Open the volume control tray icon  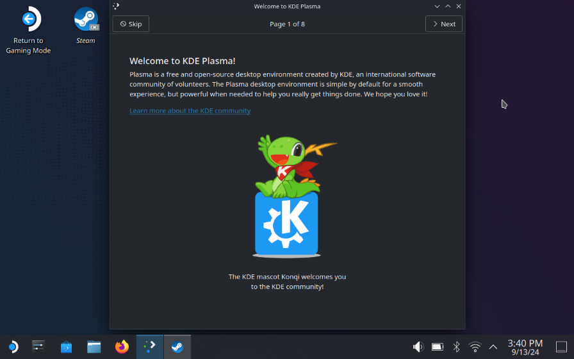point(418,347)
